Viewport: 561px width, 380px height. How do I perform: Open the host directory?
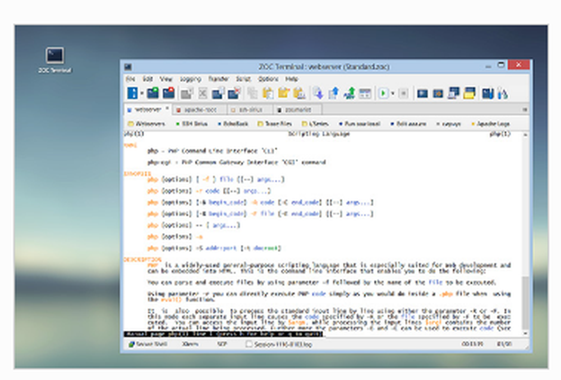(133, 93)
